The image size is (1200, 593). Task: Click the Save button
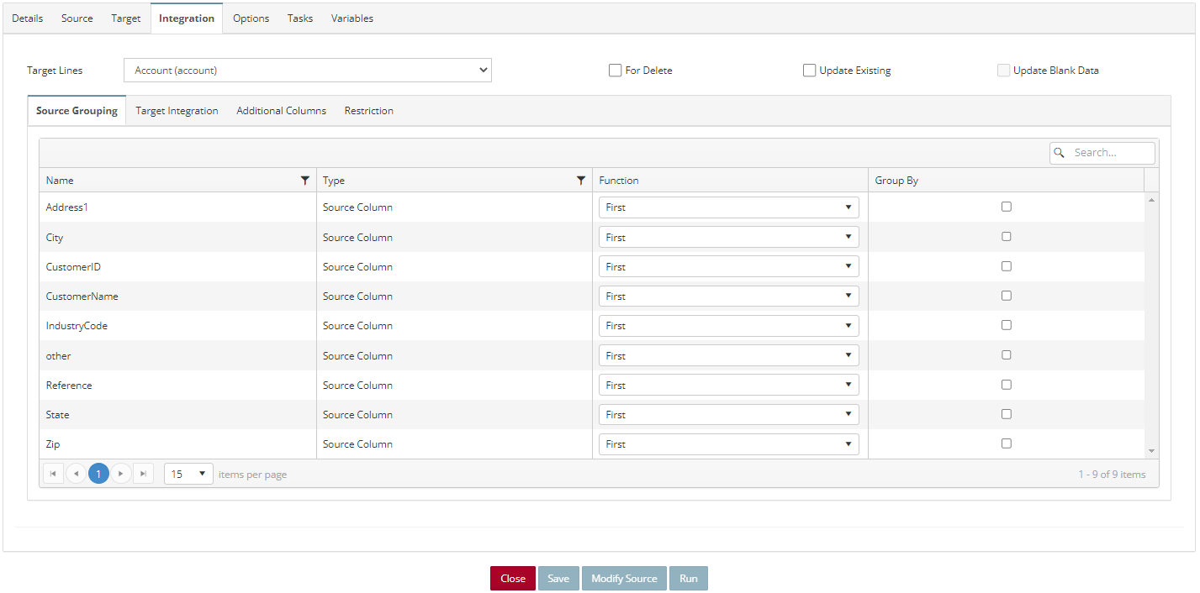pyautogui.click(x=558, y=579)
